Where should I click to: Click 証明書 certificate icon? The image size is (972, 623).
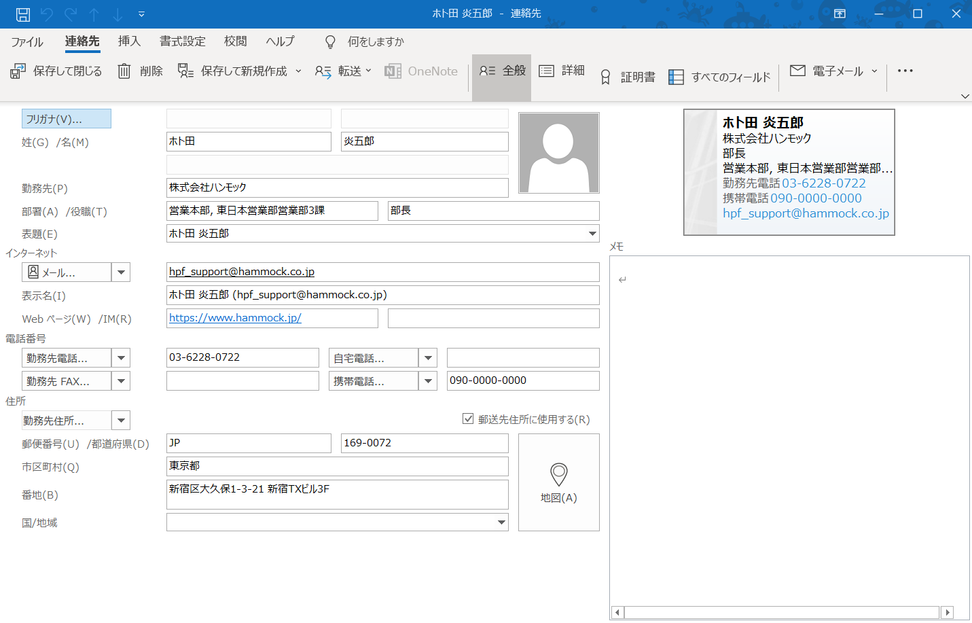[606, 77]
